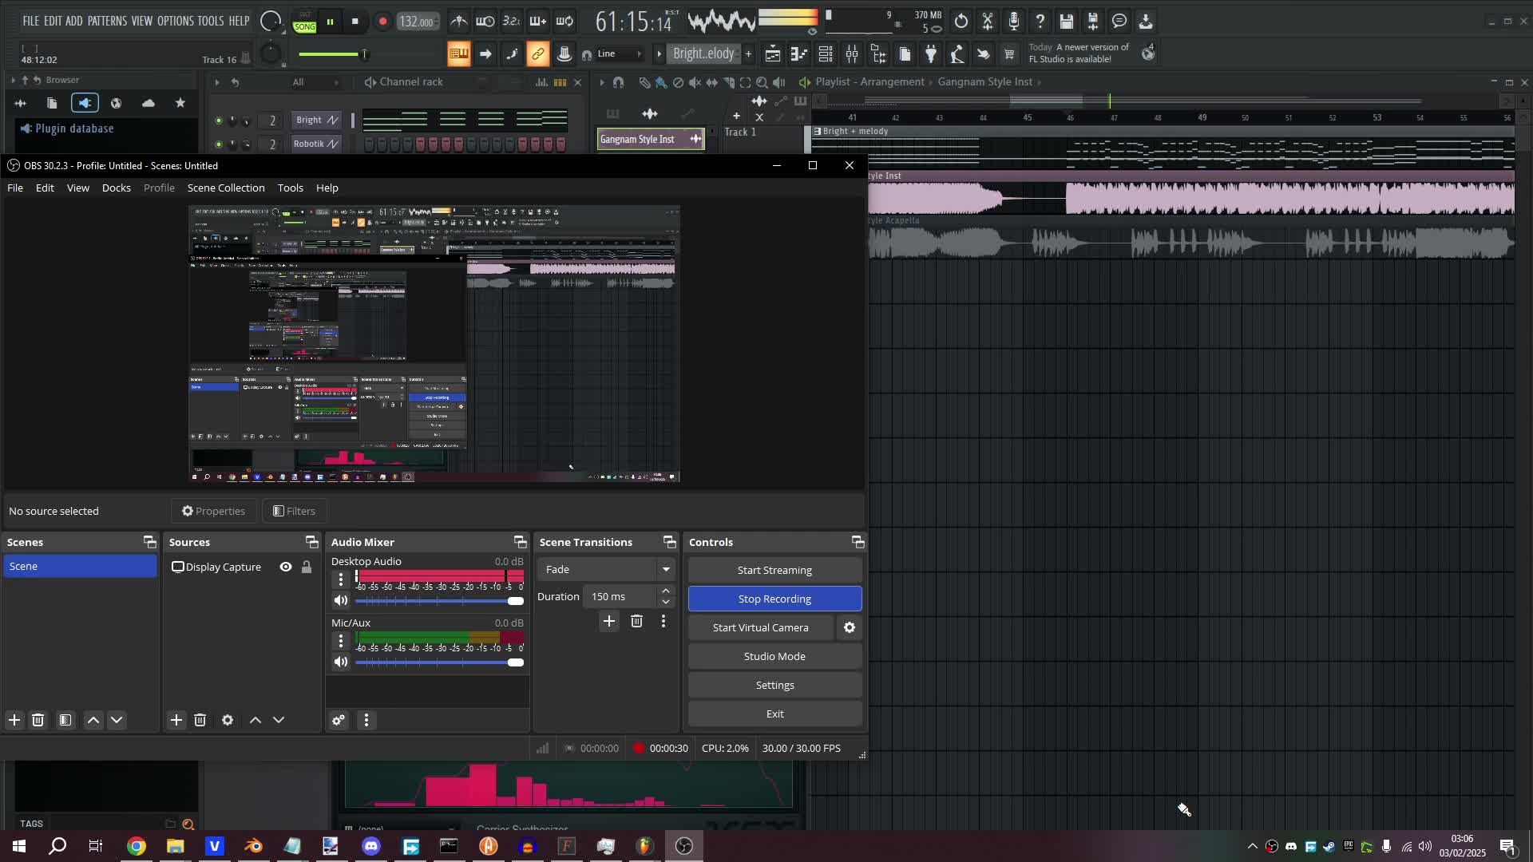This screenshot has width=1533, height=862.
Task: Adjust the Mic/Aux volume slider
Action: 439,662
